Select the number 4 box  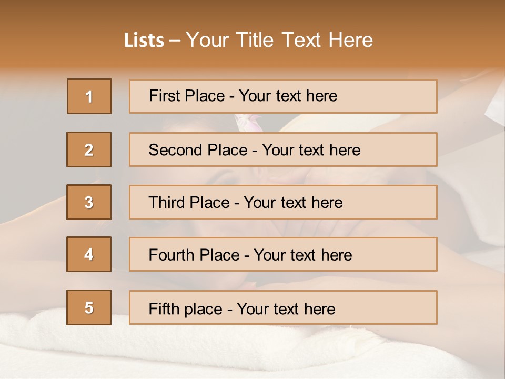point(89,254)
